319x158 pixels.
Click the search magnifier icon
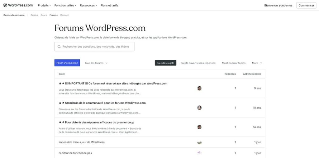click(59, 47)
